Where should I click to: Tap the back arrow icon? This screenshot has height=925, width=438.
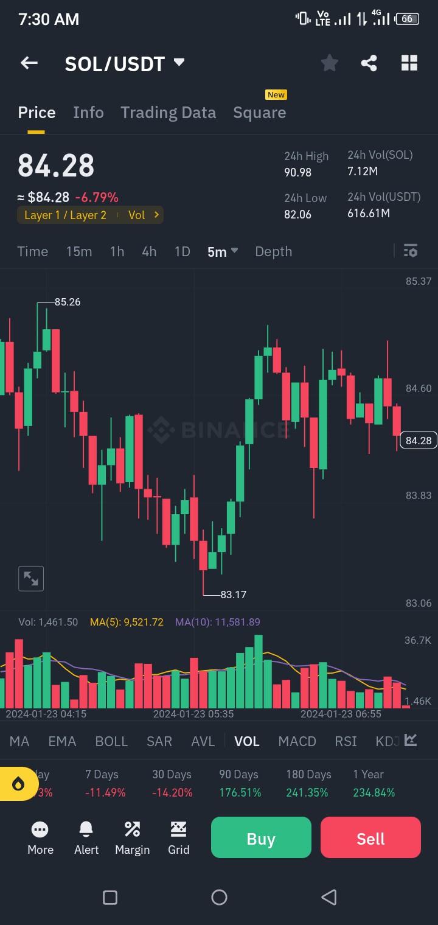[x=29, y=63]
